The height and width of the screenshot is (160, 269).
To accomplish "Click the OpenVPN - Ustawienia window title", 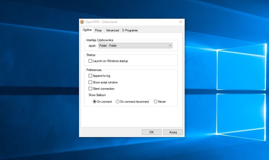I will 101,22.
